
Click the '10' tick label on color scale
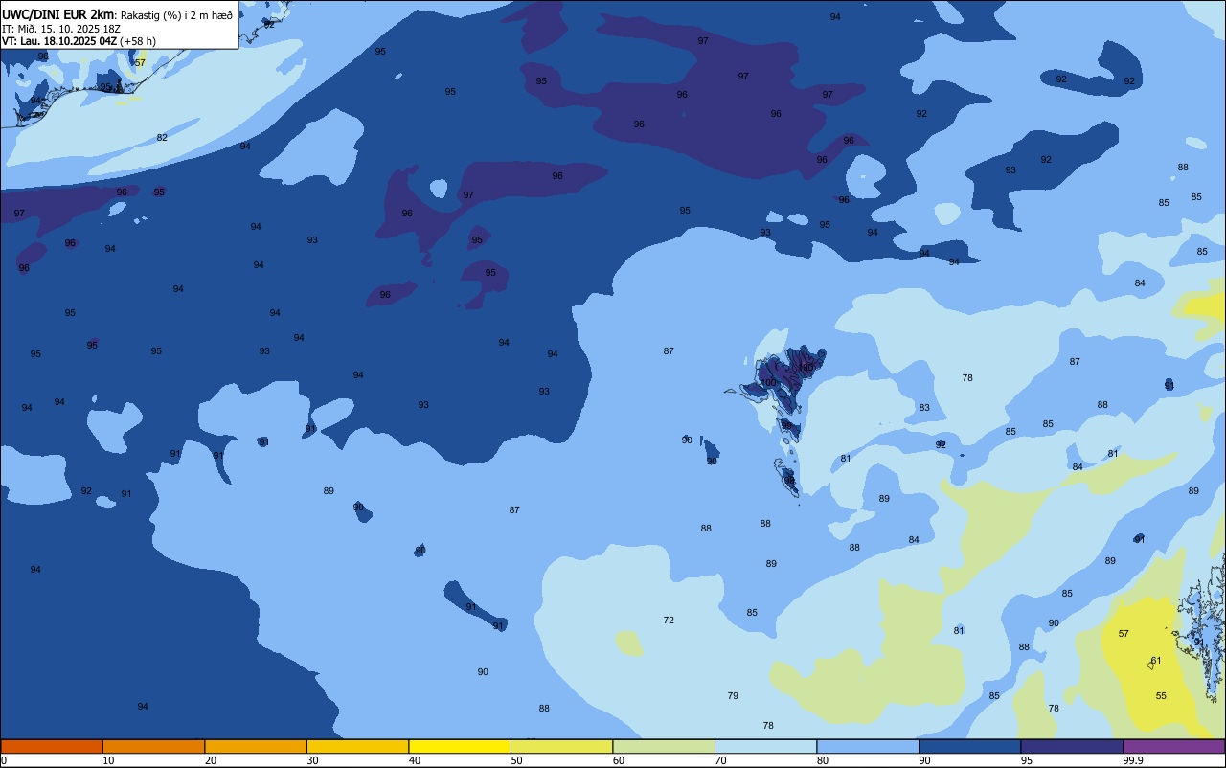[x=108, y=760]
